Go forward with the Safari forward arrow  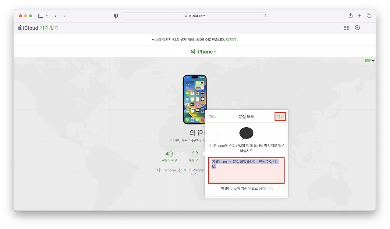[64, 16]
